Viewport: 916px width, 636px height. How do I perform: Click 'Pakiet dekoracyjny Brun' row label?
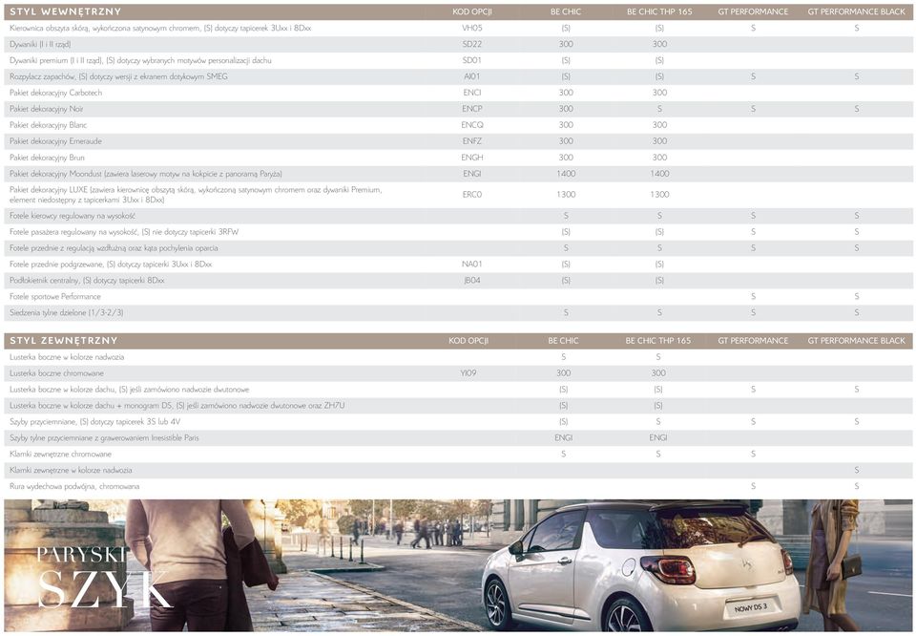click(47, 158)
